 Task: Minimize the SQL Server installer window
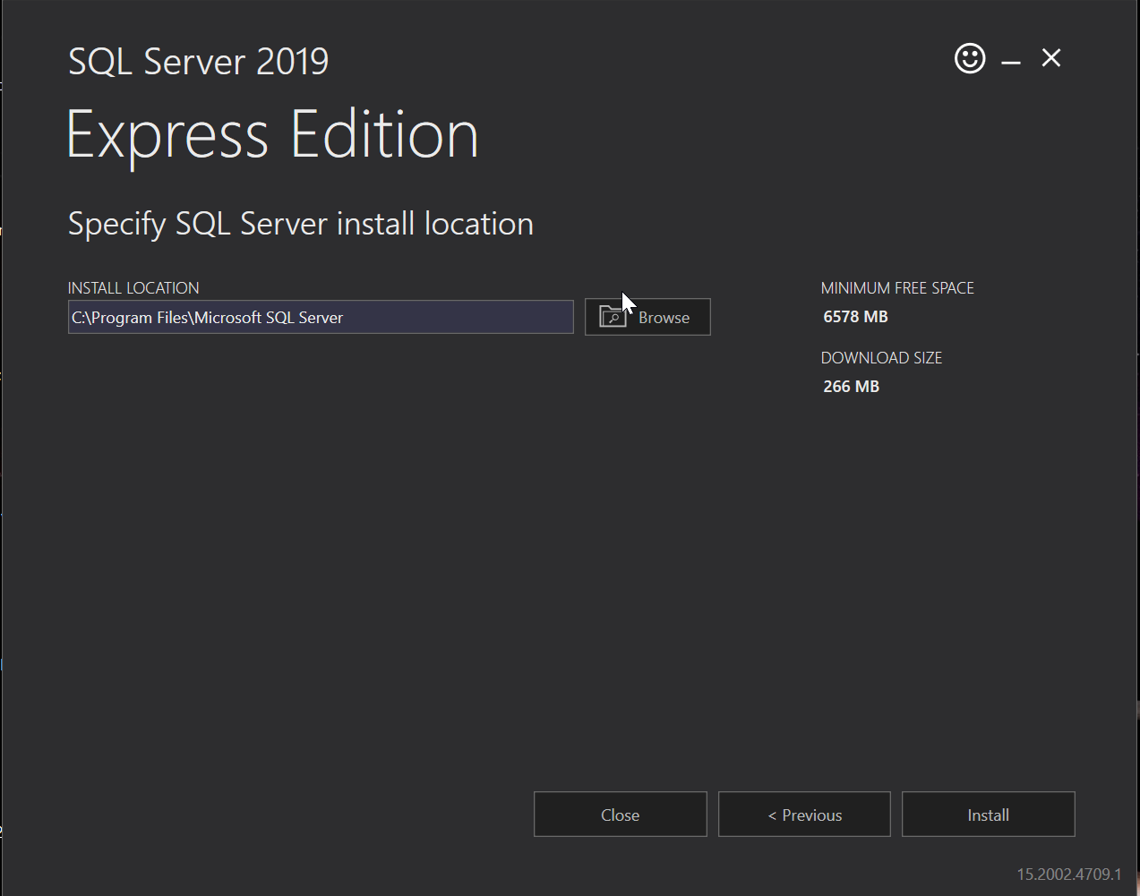pos(1011,61)
